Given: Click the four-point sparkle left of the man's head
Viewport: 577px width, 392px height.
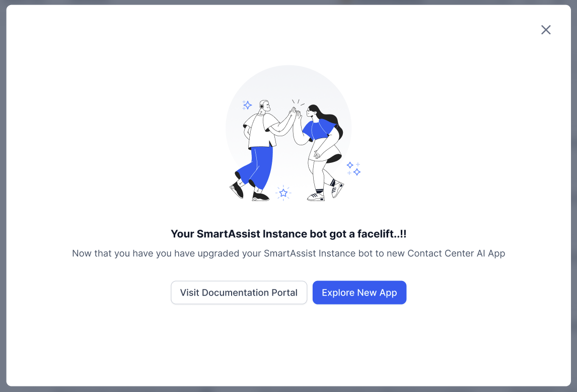Looking at the screenshot, I should tap(247, 105).
